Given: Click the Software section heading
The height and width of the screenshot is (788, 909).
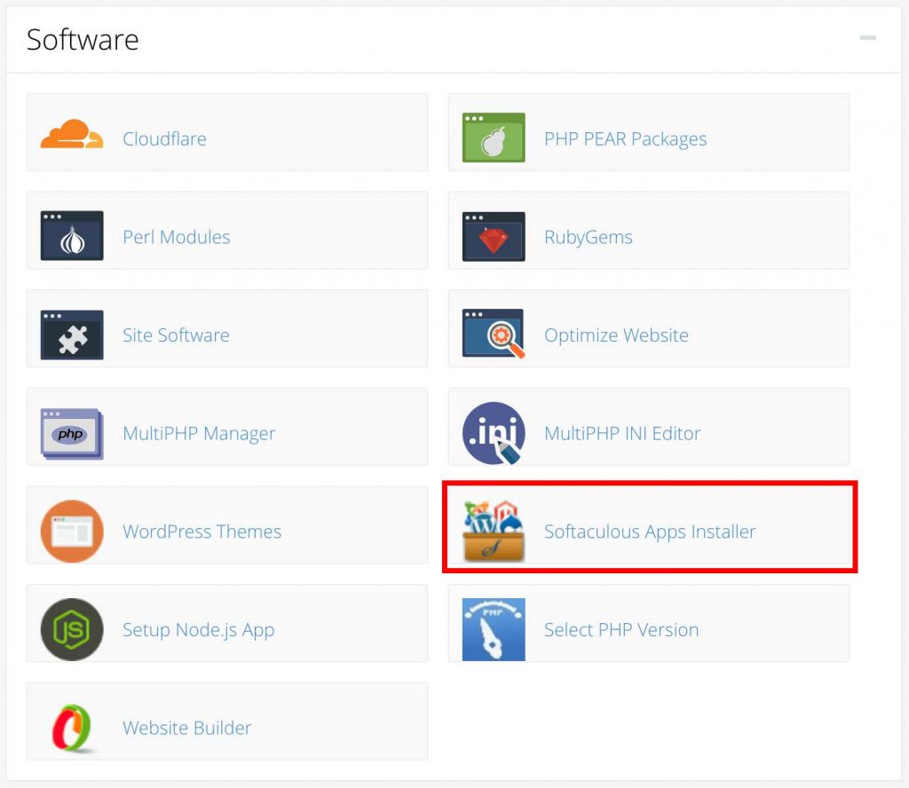Looking at the screenshot, I should coord(83,40).
